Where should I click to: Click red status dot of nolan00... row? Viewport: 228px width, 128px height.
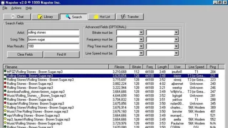point(5,103)
